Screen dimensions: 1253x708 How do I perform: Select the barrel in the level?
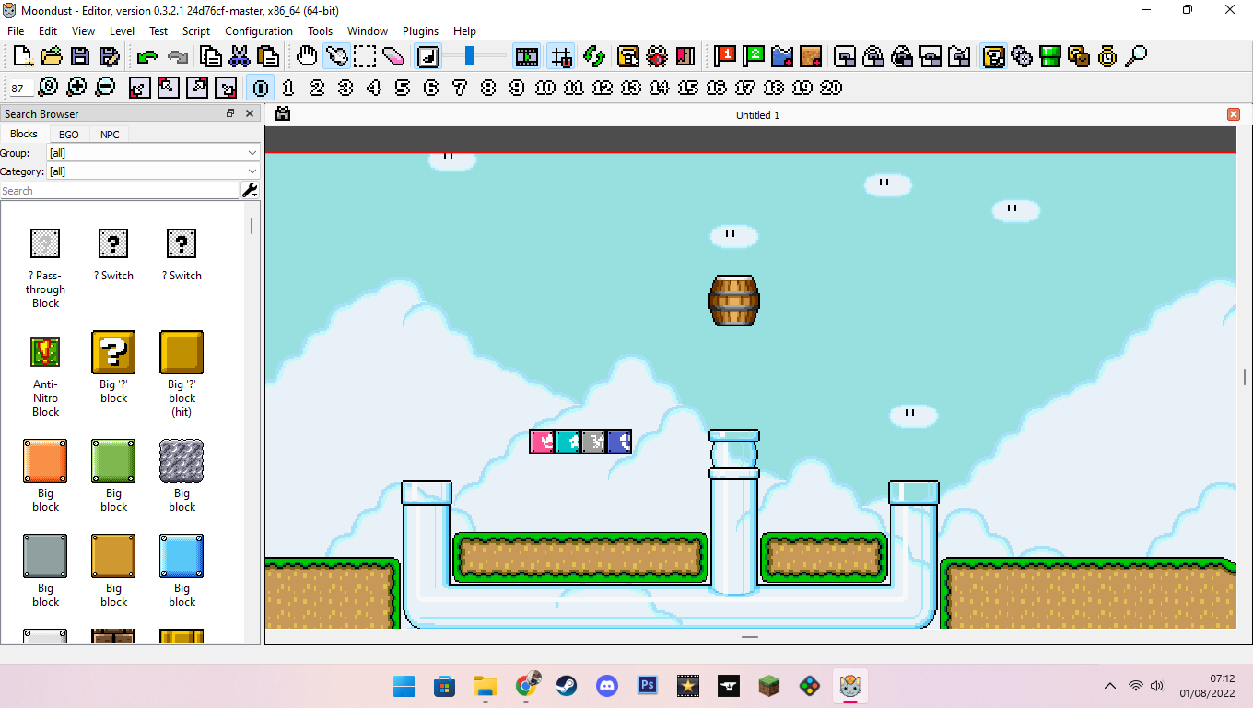pos(734,301)
